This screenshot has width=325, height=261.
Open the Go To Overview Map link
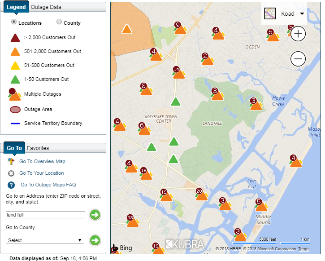pos(42,161)
